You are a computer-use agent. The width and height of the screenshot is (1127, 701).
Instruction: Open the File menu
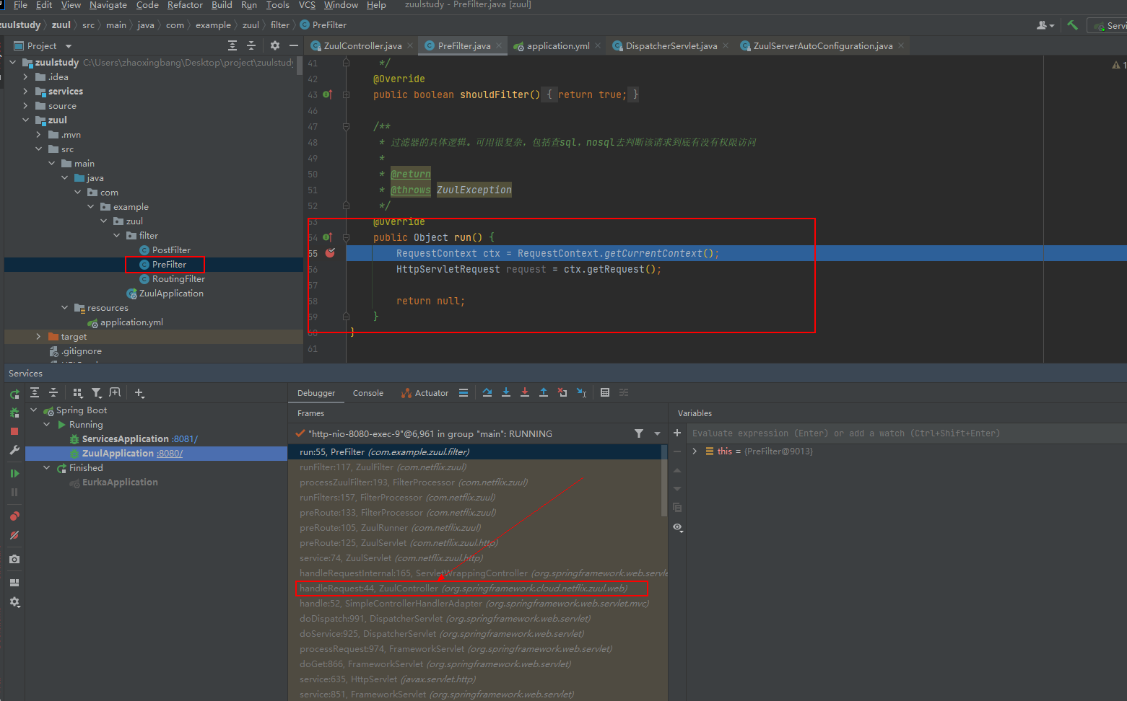(20, 5)
